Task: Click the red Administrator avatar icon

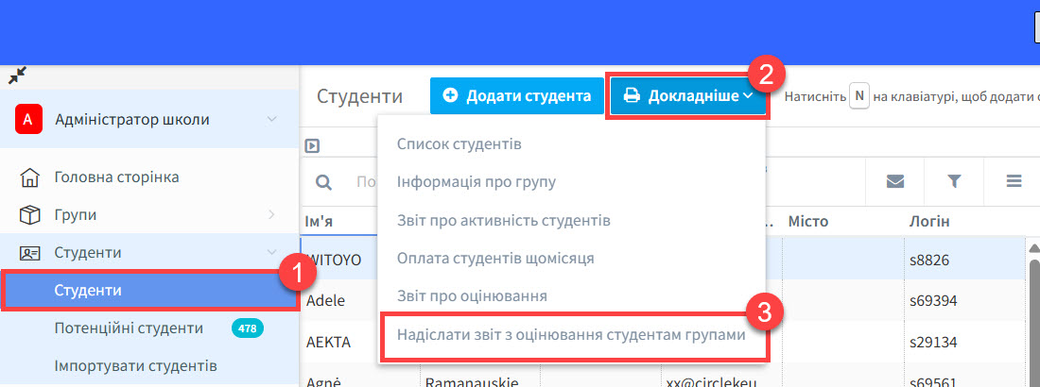Action: coord(29,120)
